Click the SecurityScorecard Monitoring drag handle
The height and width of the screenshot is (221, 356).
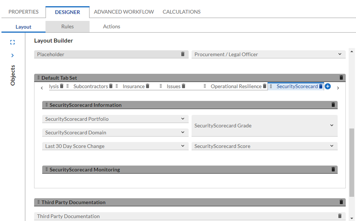(46, 169)
